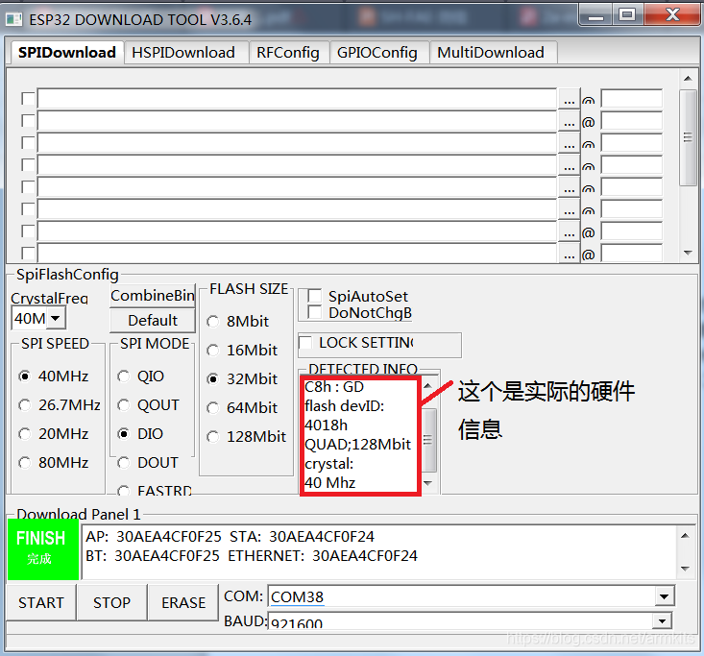The height and width of the screenshot is (656, 704).
Task: Select the GPIOConfig tab
Action: pos(378,53)
